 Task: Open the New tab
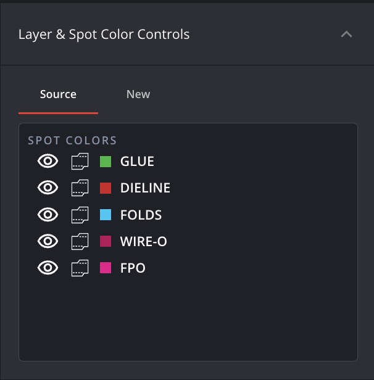[x=138, y=94]
